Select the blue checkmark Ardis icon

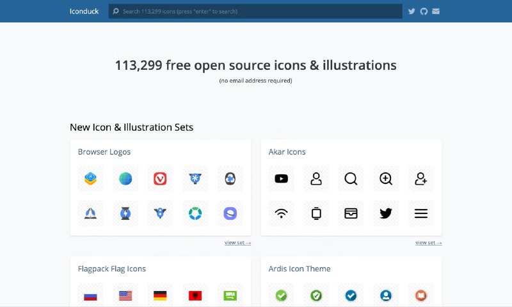(x=351, y=295)
